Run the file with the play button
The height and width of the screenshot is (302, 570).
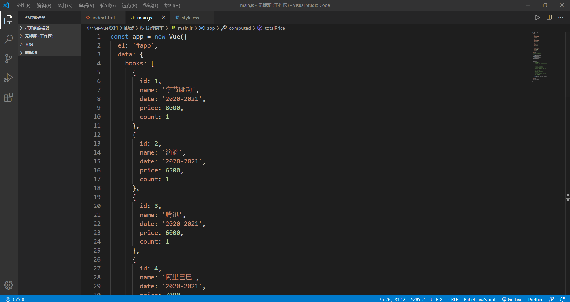537,17
